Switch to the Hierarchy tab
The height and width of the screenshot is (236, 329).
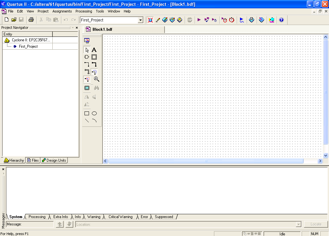[14, 160]
